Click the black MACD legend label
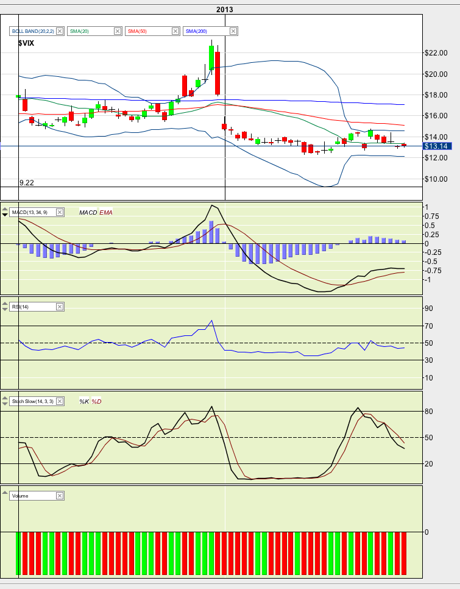This screenshot has width=460, height=589. (x=88, y=213)
